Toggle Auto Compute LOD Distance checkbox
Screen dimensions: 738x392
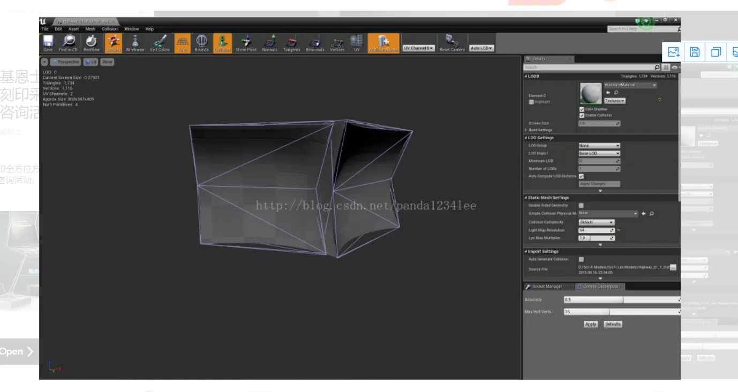581,176
